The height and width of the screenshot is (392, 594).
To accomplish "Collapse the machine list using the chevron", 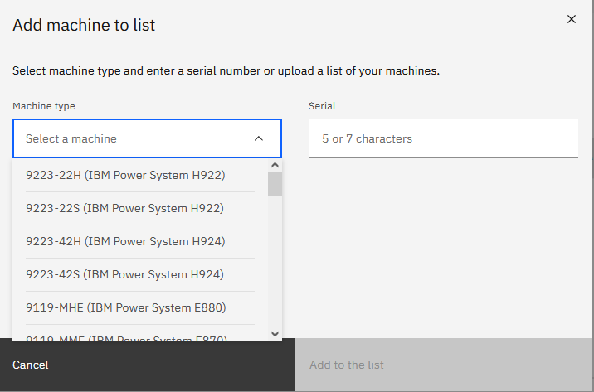I will click(x=258, y=138).
